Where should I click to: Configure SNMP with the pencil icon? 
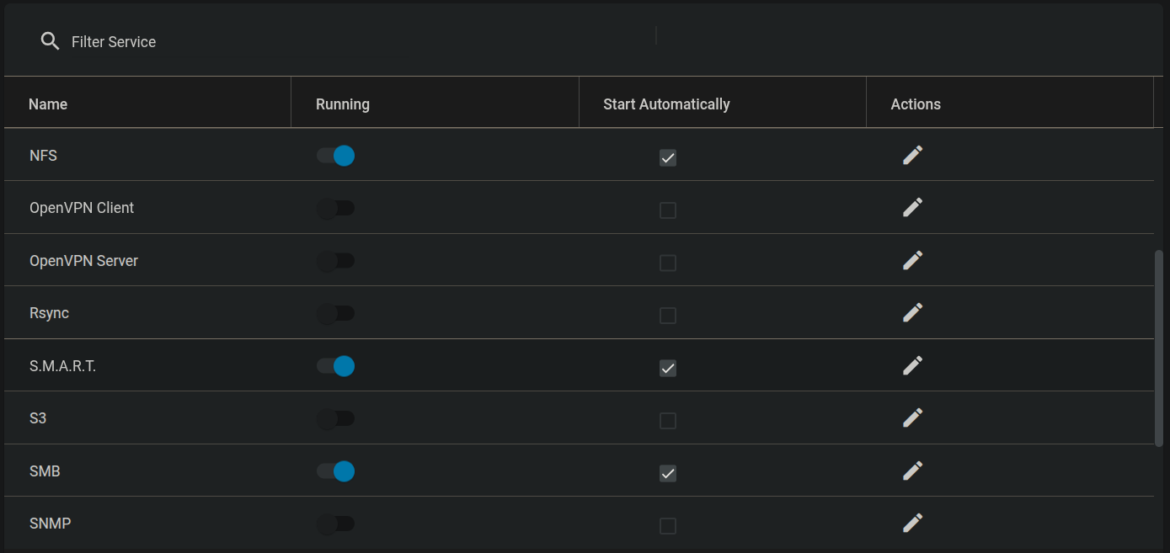point(912,524)
